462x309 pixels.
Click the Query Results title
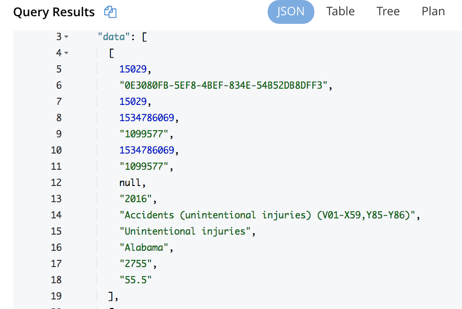pyautogui.click(x=53, y=11)
